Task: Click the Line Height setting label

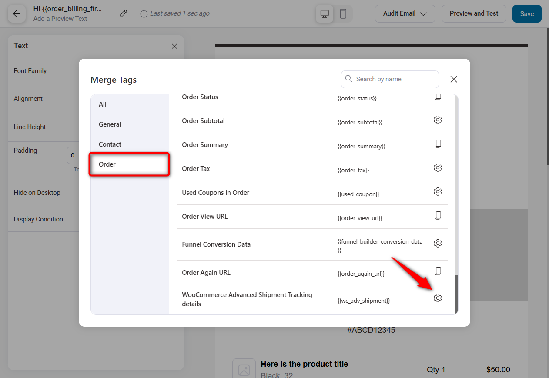Action: [x=30, y=127]
